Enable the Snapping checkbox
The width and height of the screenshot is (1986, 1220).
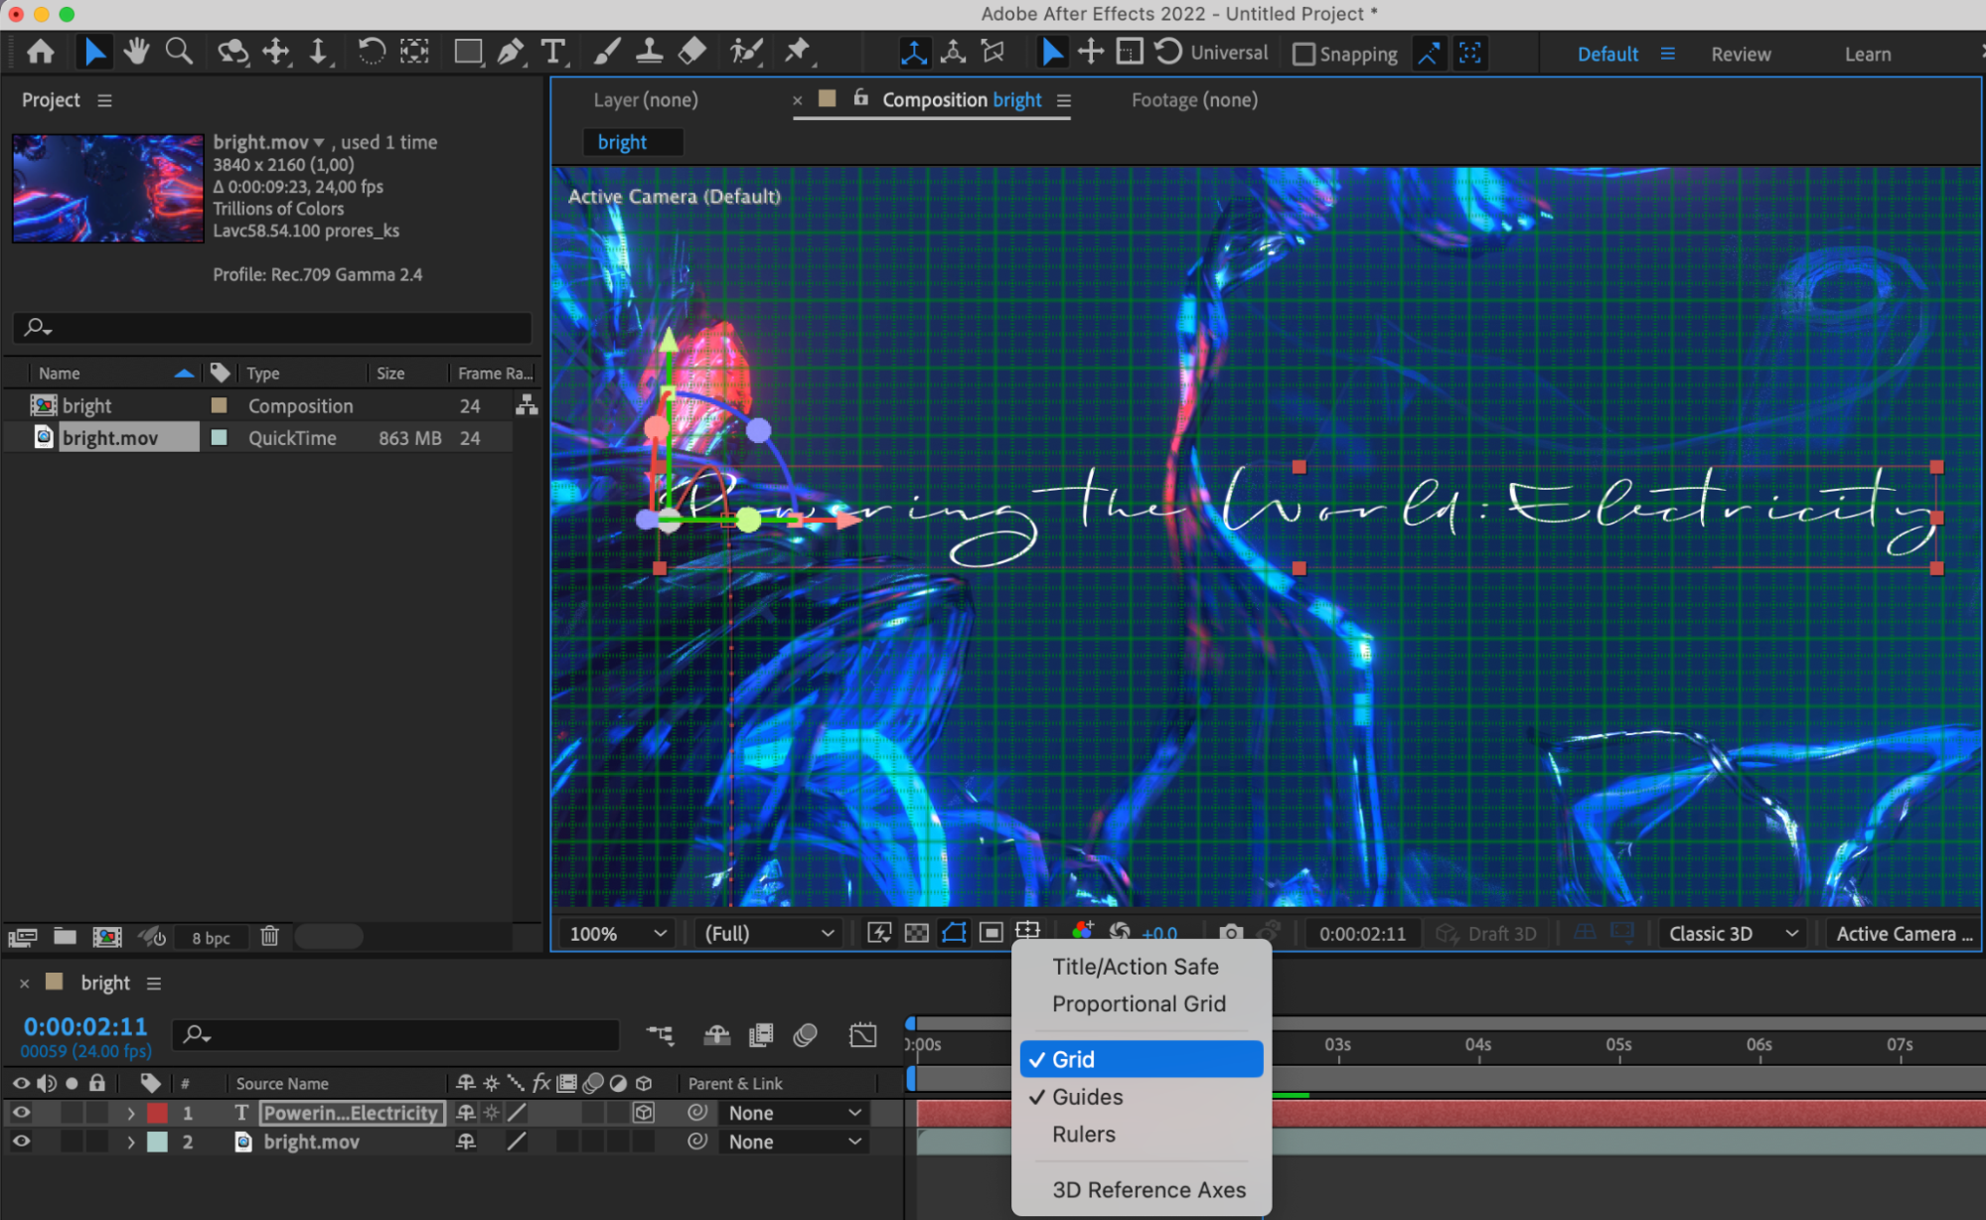coord(1303,54)
